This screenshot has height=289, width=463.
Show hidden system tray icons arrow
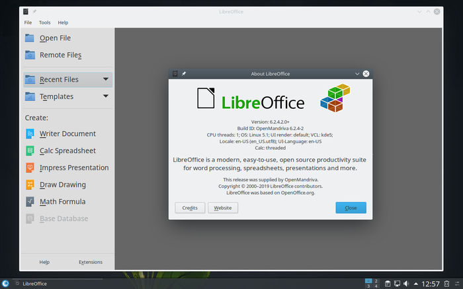click(417, 284)
